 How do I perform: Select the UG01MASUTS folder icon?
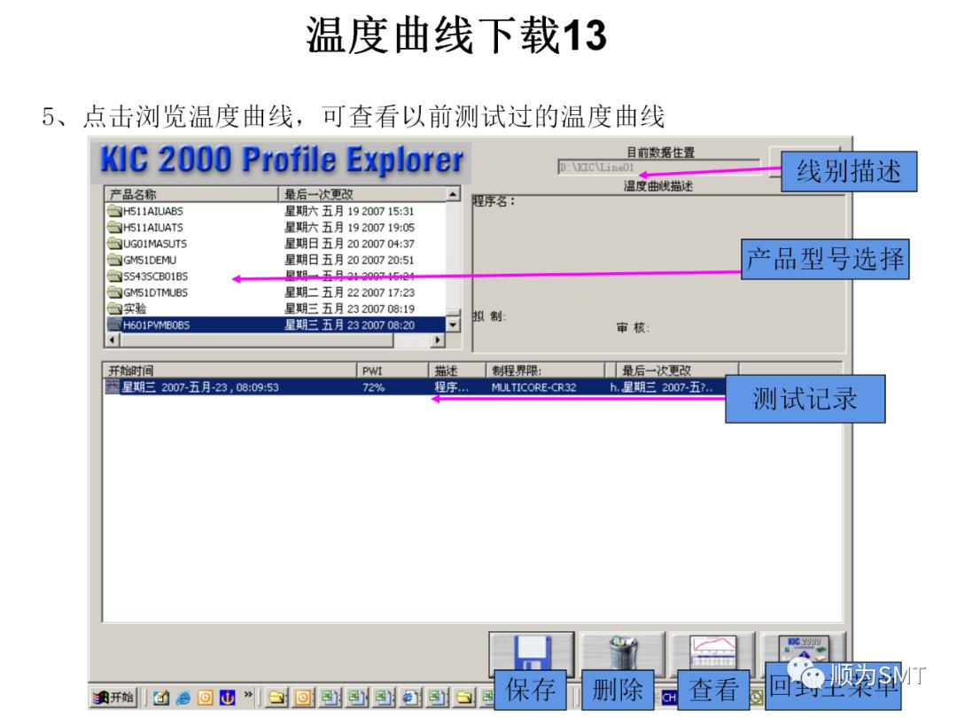point(114,244)
